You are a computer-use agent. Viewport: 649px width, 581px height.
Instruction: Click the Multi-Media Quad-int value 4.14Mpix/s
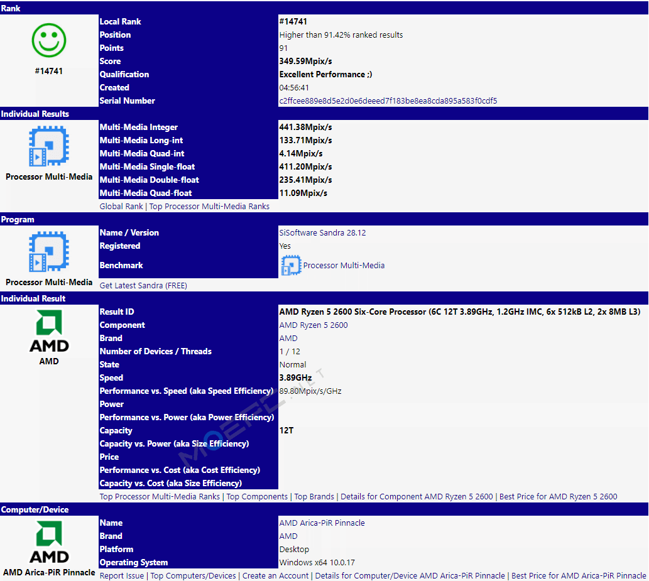pyautogui.click(x=301, y=153)
